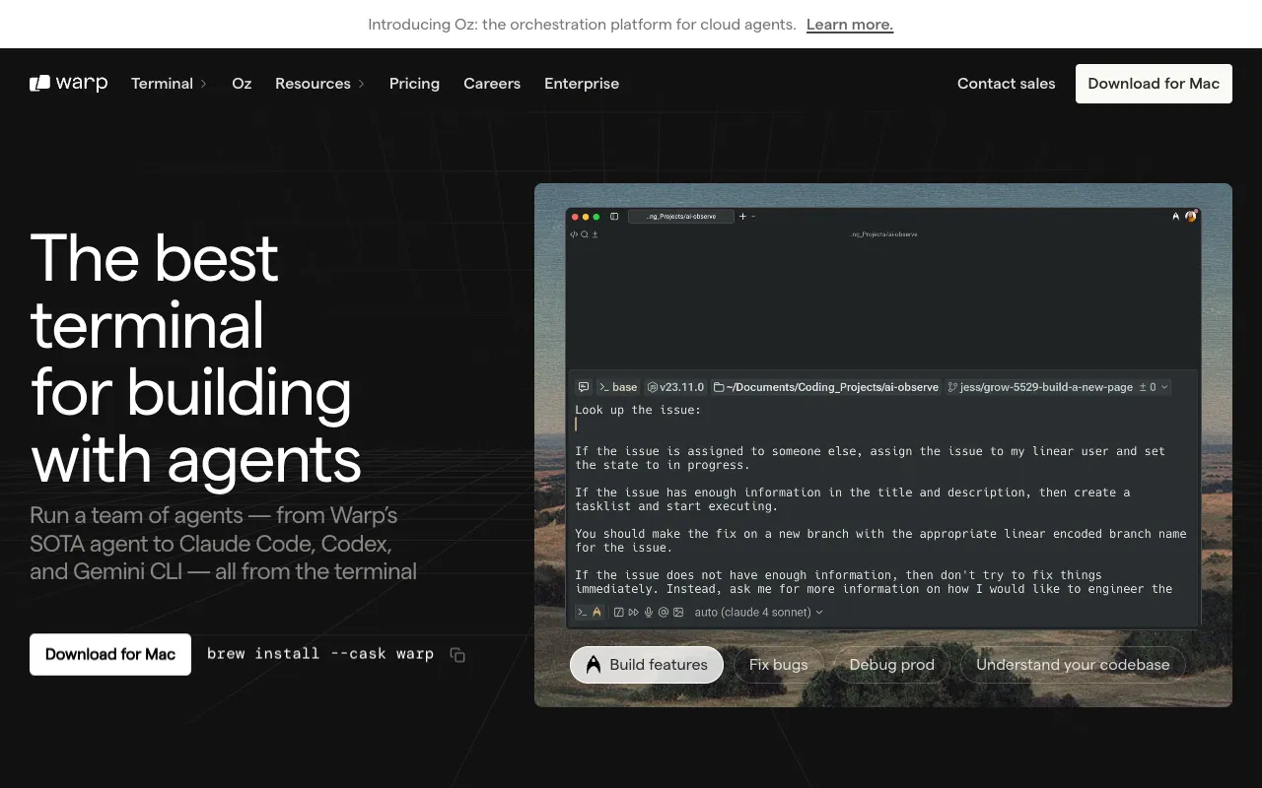Click the Download for Mac button
This screenshot has height=788, width=1262.
(1154, 84)
